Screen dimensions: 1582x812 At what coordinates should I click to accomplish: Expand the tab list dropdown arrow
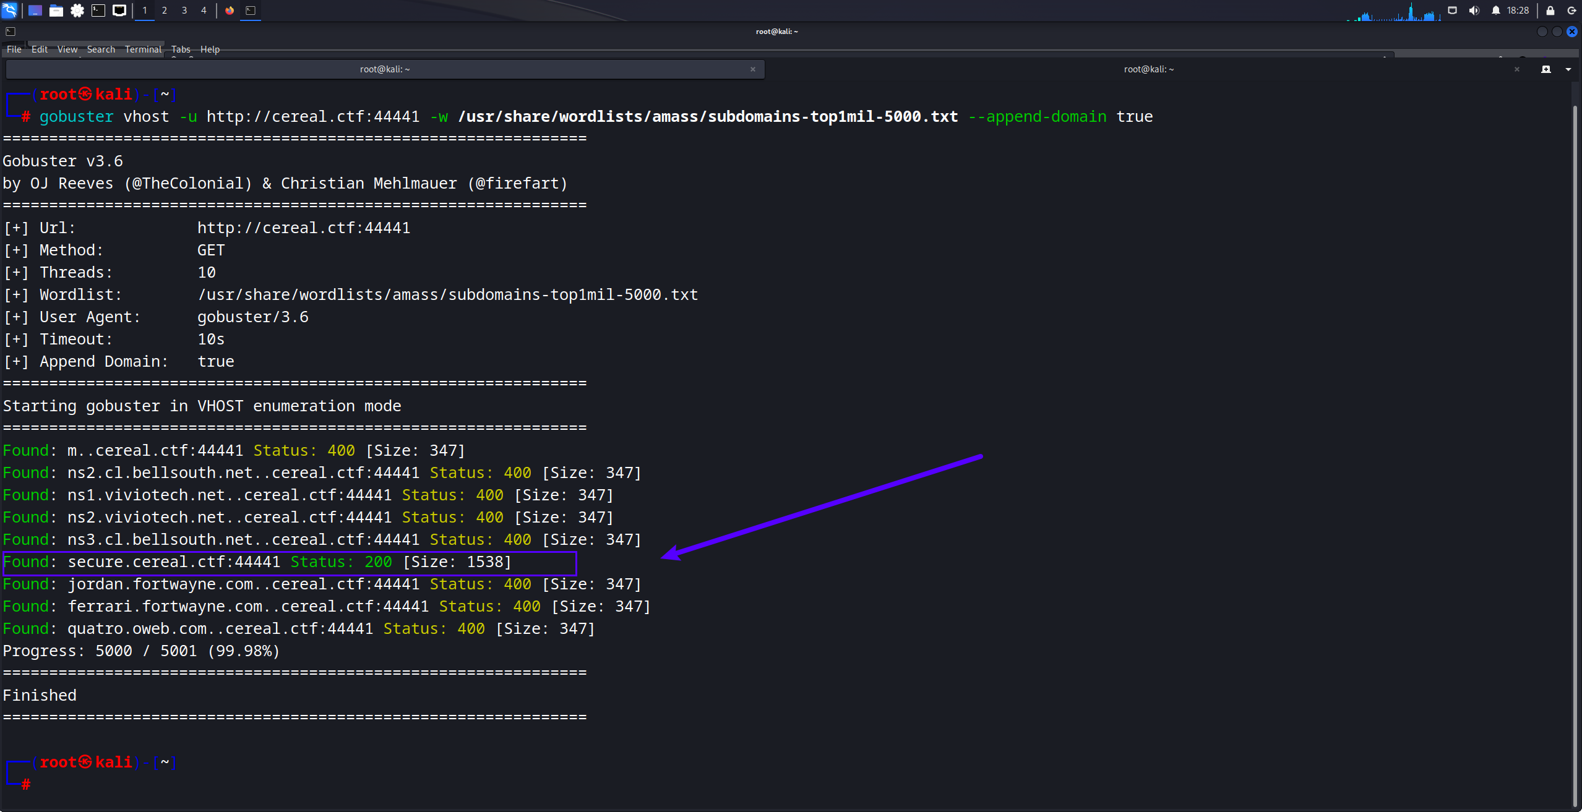click(1568, 69)
